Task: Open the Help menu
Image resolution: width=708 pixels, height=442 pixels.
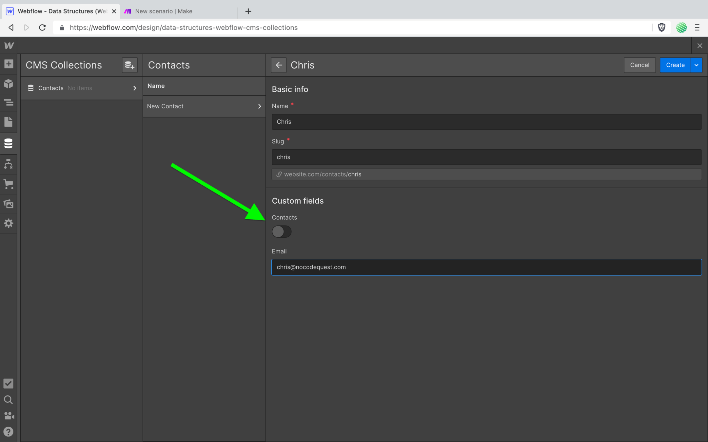Action: (9, 432)
